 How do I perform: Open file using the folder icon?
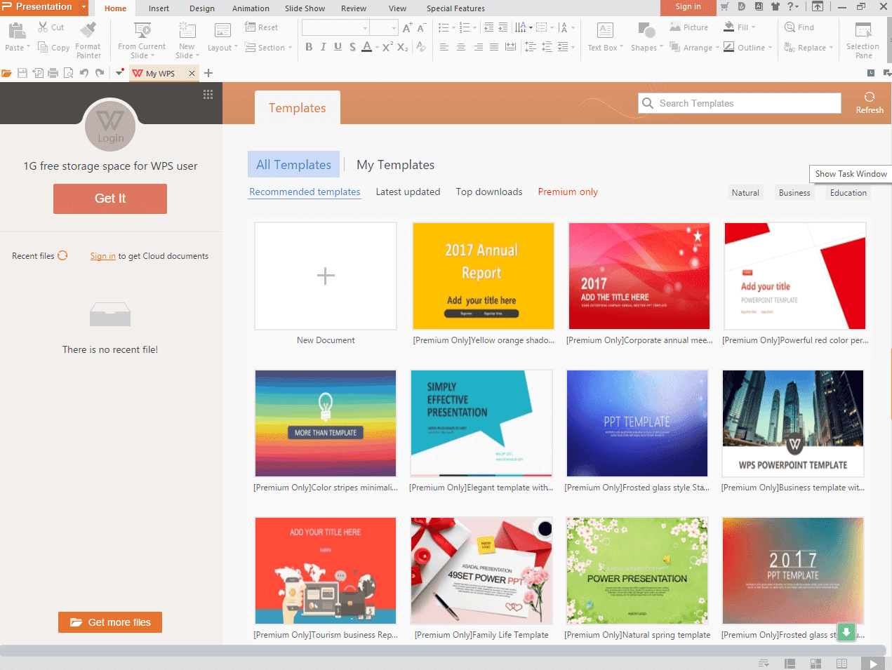tap(7, 73)
